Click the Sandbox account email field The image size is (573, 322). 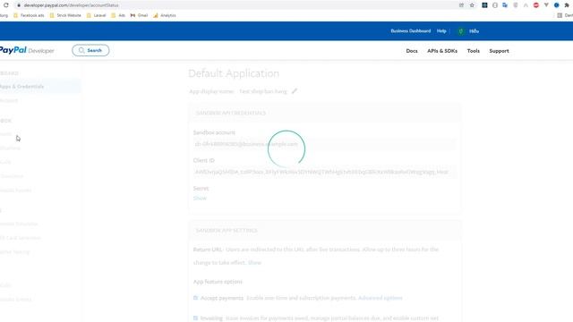point(324,144)
